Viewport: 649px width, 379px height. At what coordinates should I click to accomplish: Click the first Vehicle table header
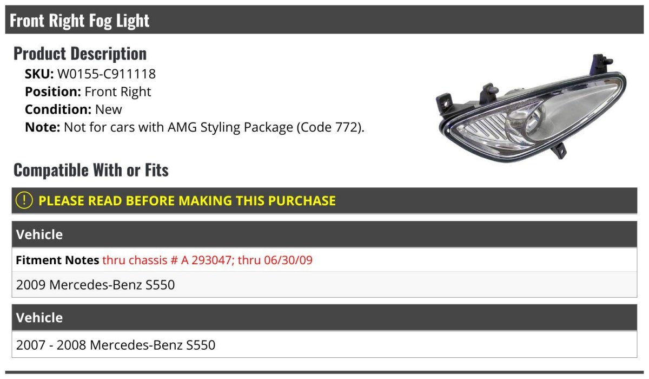coord(39,234)
